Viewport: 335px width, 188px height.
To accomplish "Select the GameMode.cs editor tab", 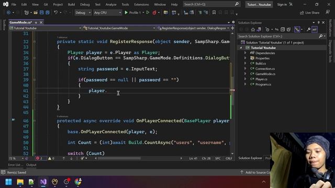I will click(21, 22).
